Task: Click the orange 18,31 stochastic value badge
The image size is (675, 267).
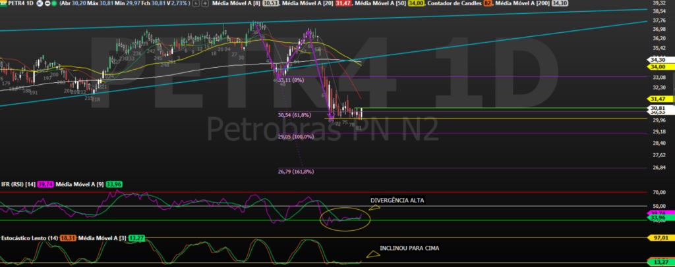Action: (x=68, y=238)
